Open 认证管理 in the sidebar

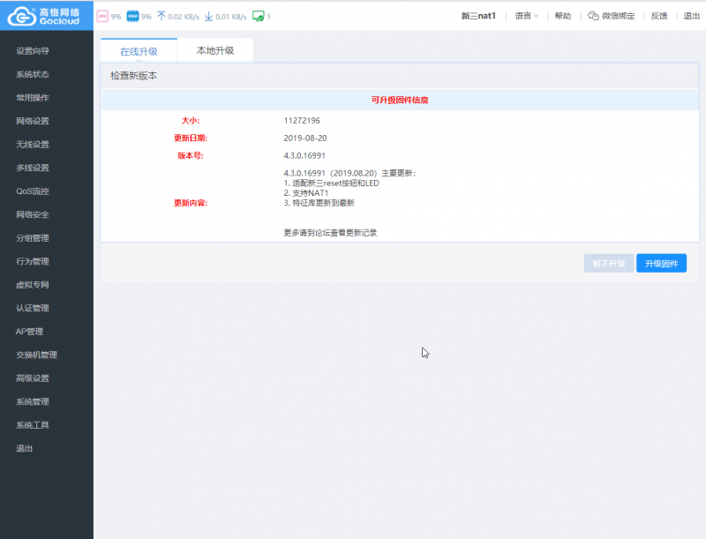click(33, 308)
